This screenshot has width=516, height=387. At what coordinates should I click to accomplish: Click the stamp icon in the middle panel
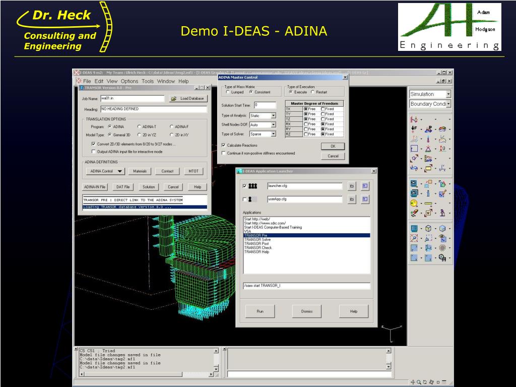pos(442,213)
